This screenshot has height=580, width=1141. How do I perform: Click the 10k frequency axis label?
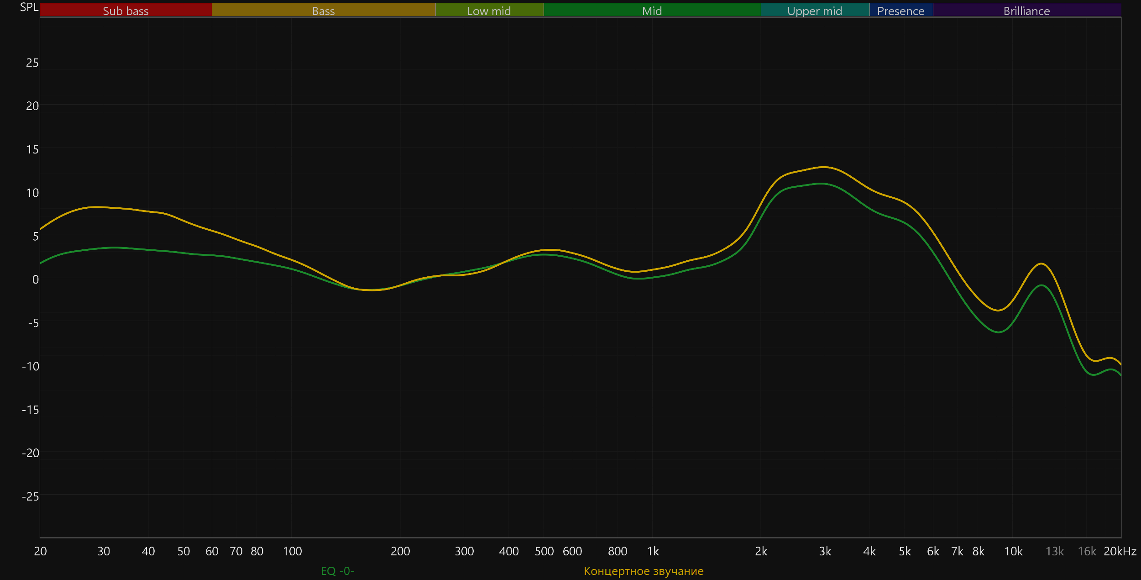point(1013,551)
